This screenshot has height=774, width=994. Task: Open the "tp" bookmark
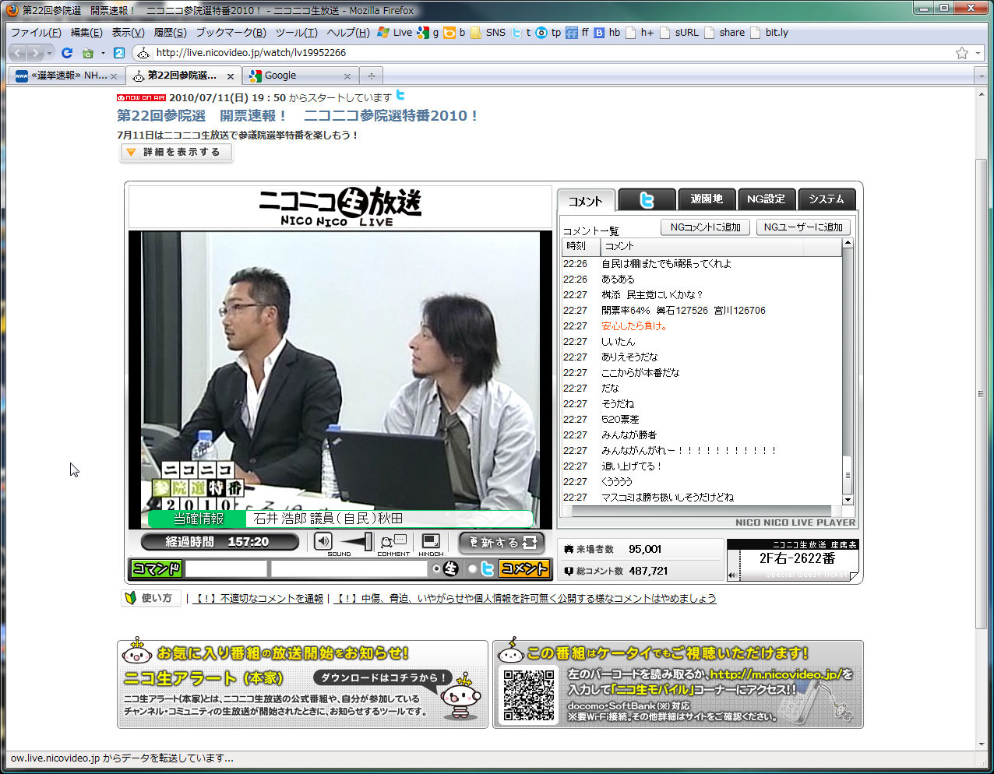tap(548, 33)
